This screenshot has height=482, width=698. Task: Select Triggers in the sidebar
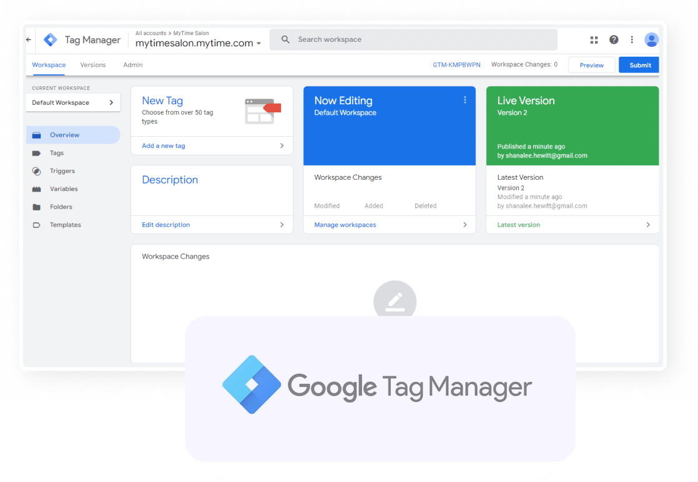click(73, 171)
